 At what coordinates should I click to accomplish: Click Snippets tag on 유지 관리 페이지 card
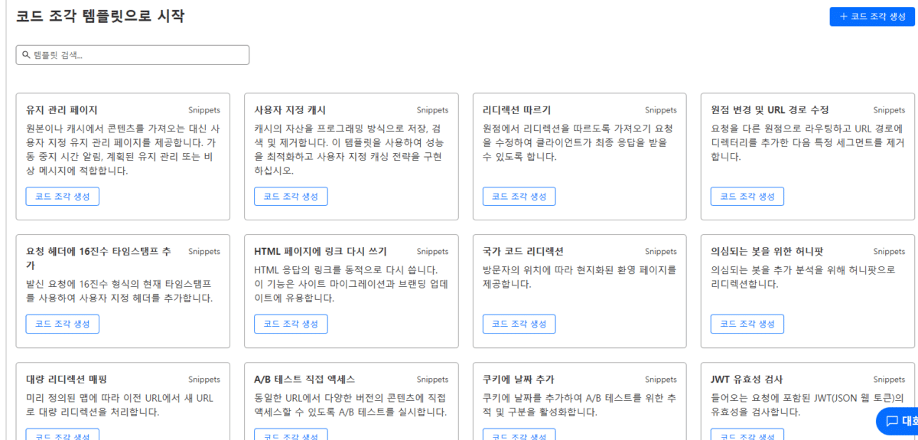click(204, 110)
